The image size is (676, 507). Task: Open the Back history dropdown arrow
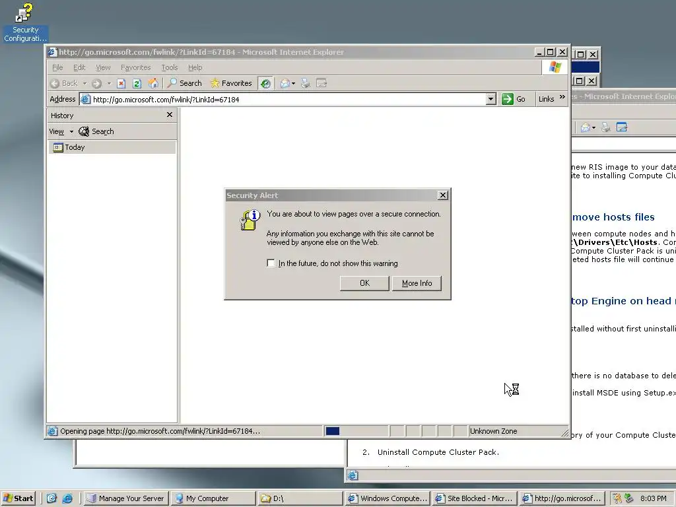pos(85,83)
